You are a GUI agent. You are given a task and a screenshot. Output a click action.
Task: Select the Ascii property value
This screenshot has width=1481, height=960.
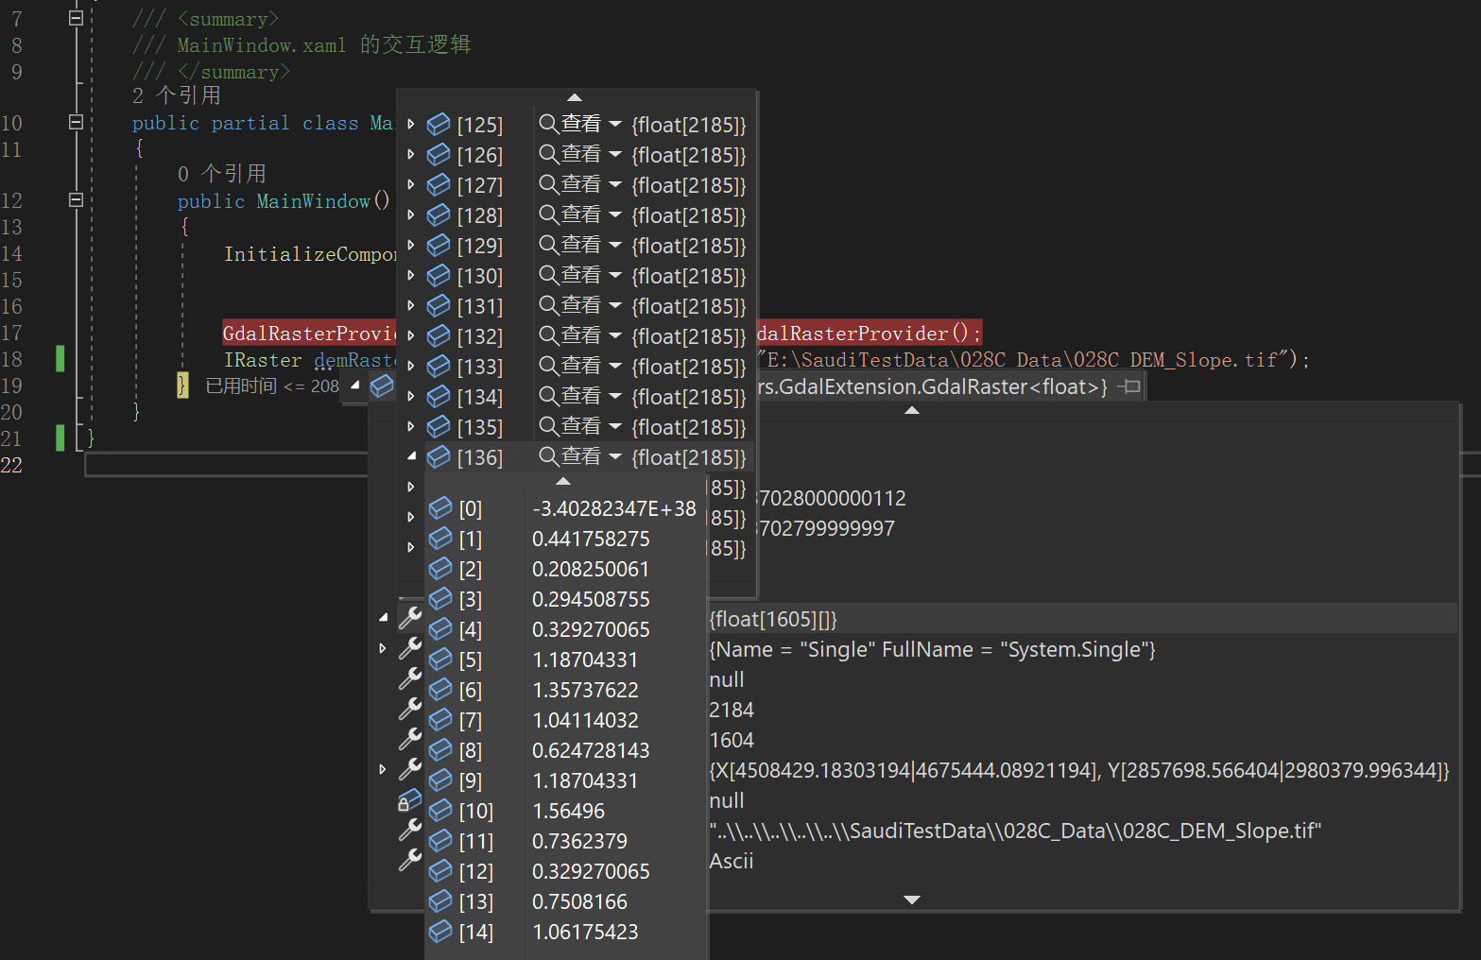pyautogui.click(x=732, y=861)
